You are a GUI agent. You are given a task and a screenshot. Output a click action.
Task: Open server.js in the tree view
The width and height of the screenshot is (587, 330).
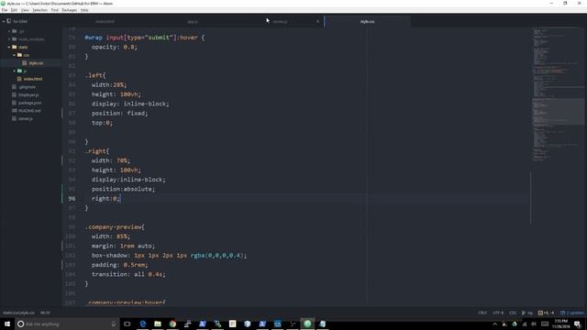tap(26, 118)
